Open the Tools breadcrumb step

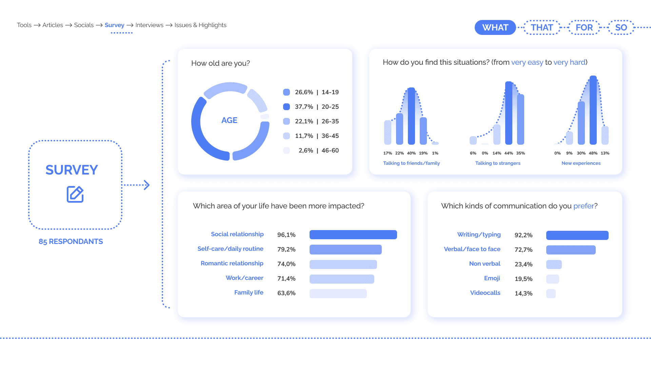click(x=24, y=25)
